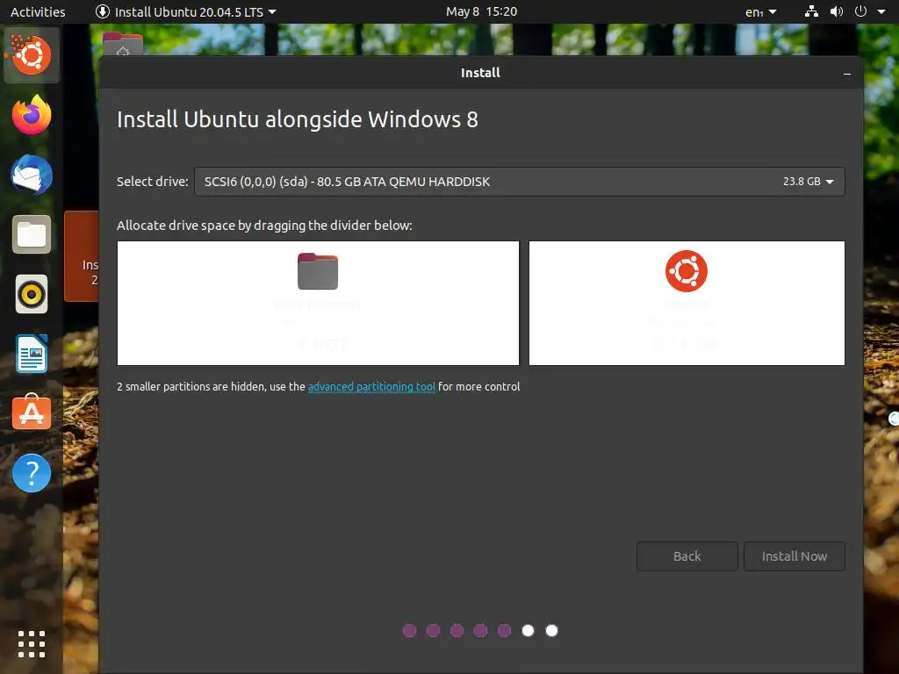Image resolution: width=899 pixels, height=674 pixels.
Task: Click the orange install desktop shortcut
Action: [x=82, y=256]
